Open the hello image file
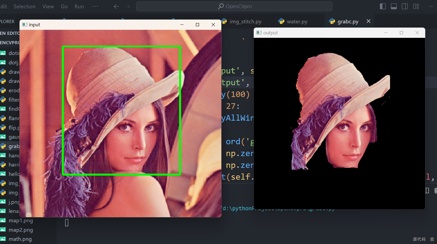 (10, 174)
